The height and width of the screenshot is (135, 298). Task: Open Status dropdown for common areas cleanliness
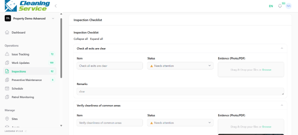pos(180,123)
